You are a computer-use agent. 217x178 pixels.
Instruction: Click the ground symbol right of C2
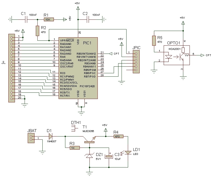pos(104,19)
